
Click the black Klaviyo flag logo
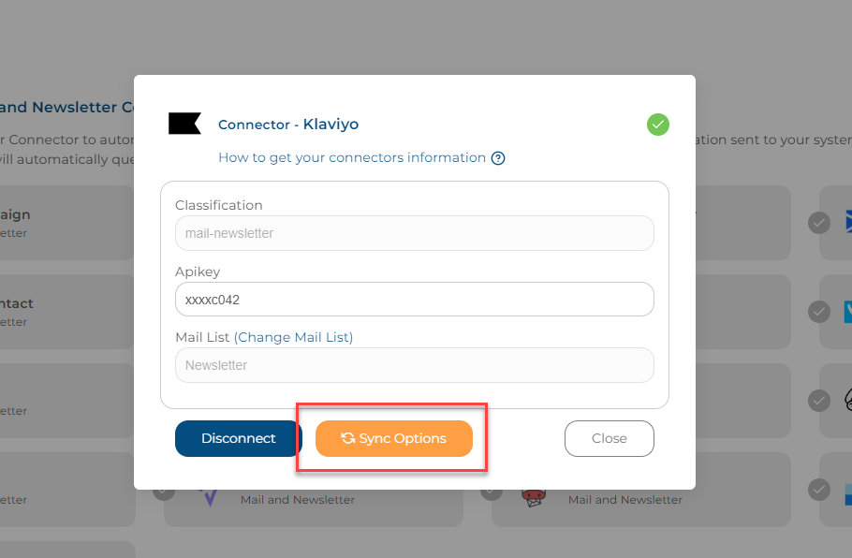(184, 124)
